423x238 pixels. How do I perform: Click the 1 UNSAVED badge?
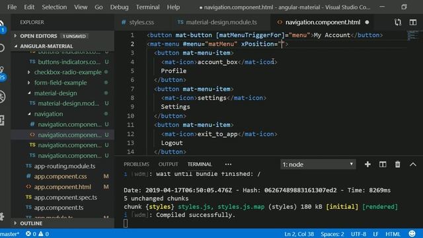pyautogui.click(x=74, y=36)
